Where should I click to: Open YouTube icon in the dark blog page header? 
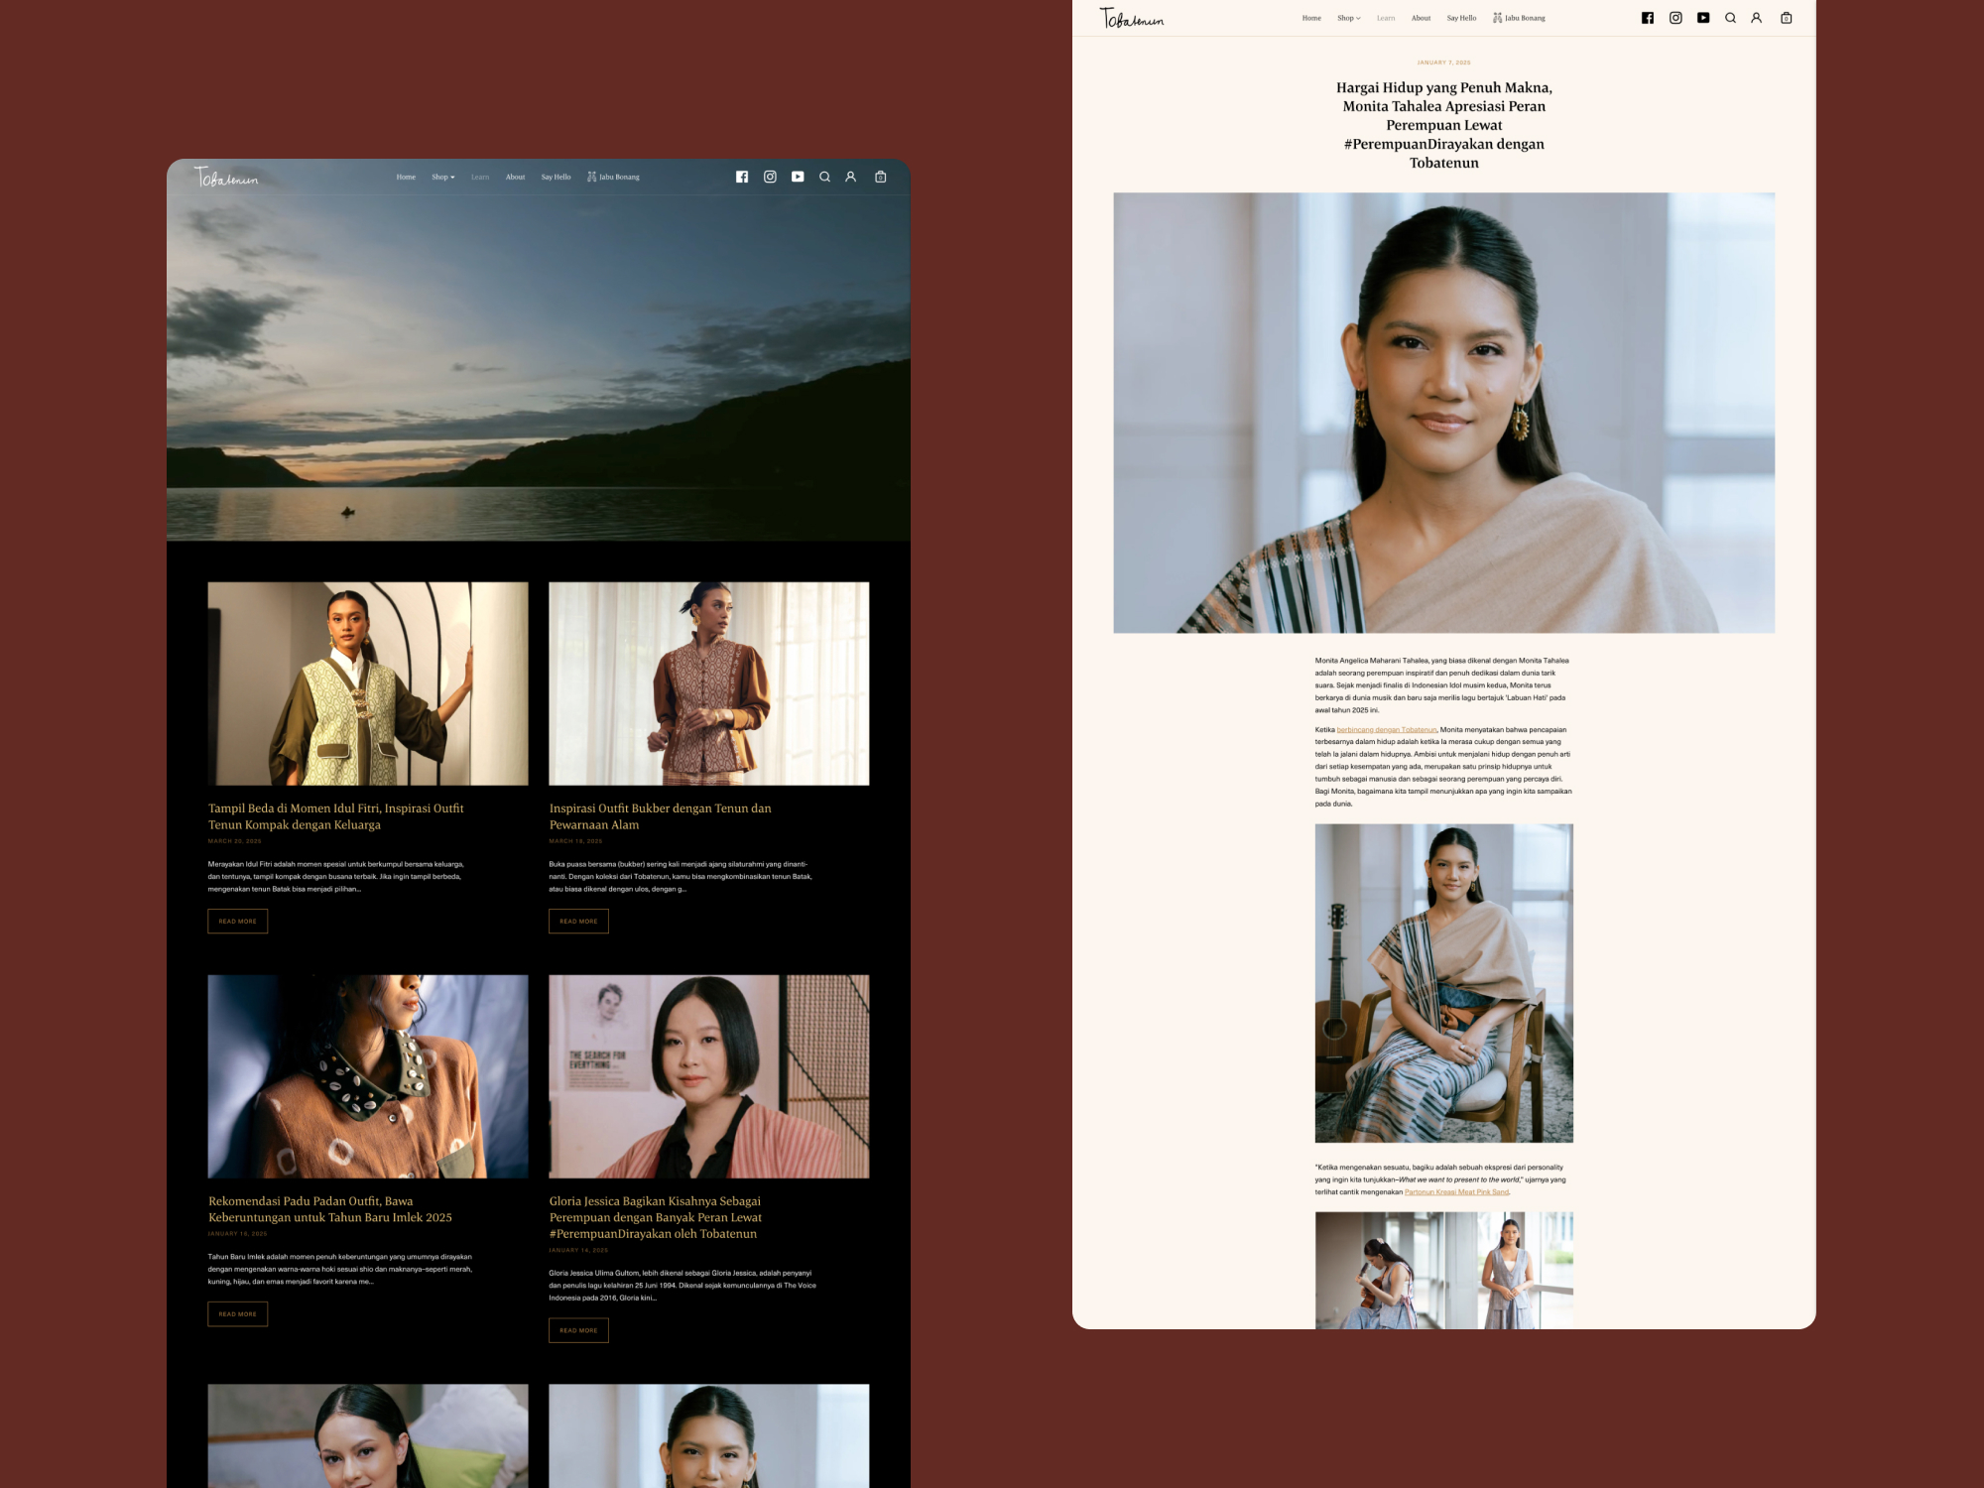click(798, 177)
